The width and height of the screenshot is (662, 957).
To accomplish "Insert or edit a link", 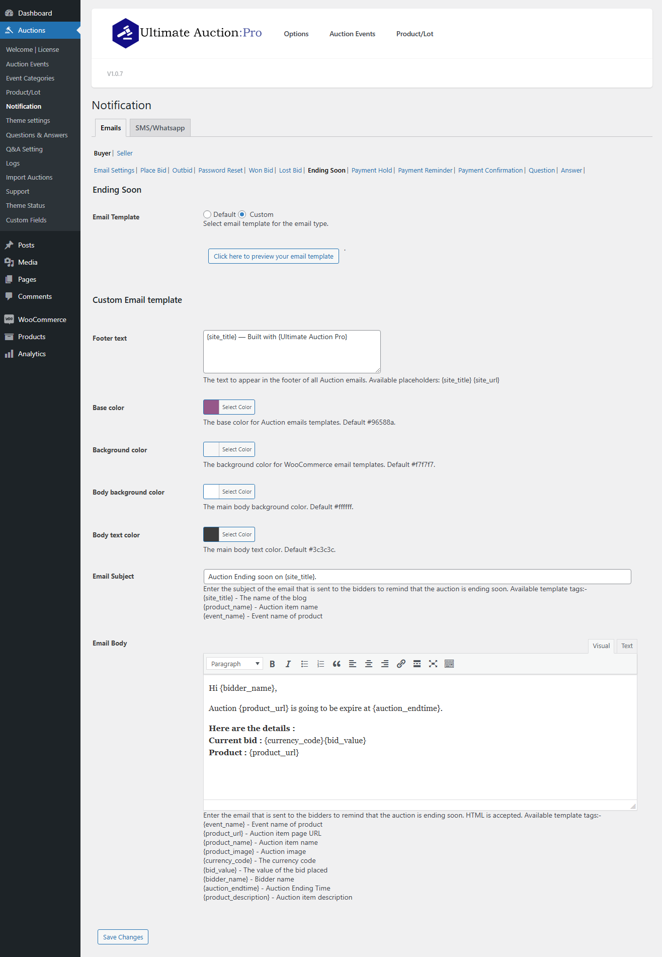I will coord(401,664).
